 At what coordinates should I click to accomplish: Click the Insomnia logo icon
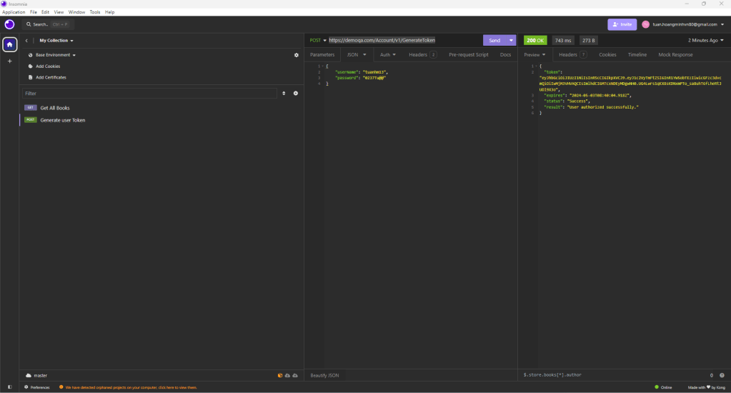(9, 24)
